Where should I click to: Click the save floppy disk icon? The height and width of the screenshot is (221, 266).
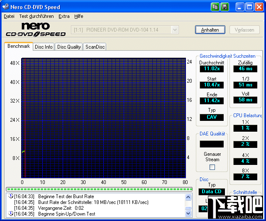225,7
